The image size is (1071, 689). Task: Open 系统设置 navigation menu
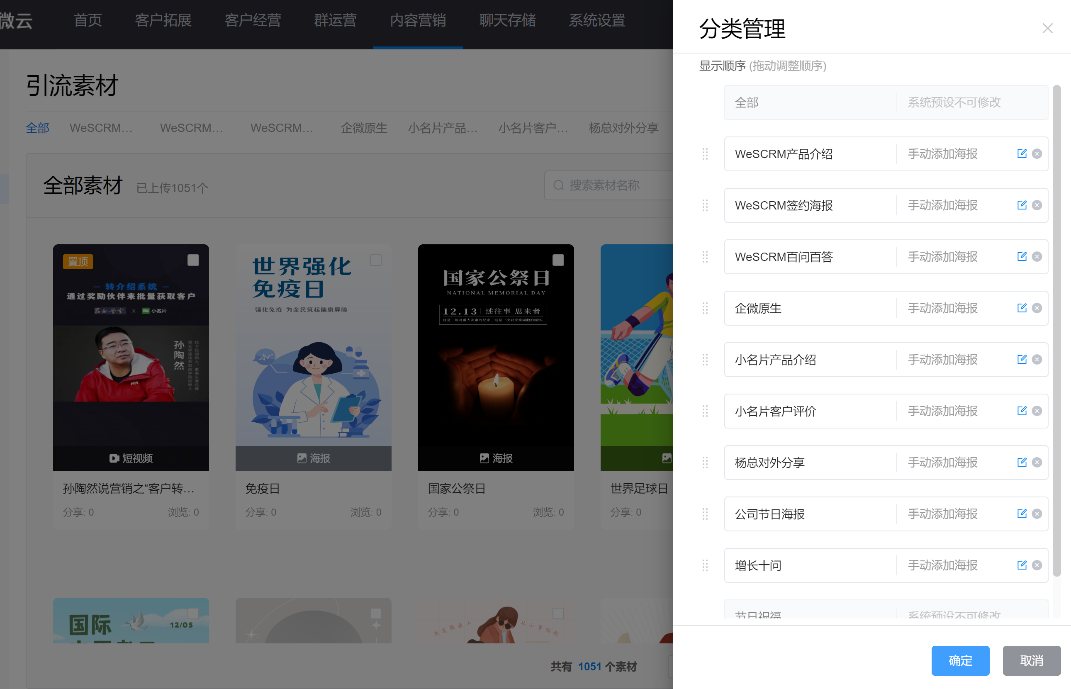[x=597, y=21]
